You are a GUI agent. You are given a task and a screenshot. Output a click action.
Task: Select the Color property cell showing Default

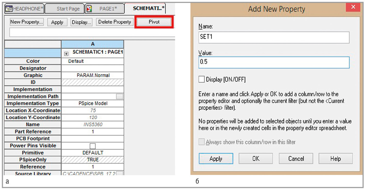click(x=93, y=61)
